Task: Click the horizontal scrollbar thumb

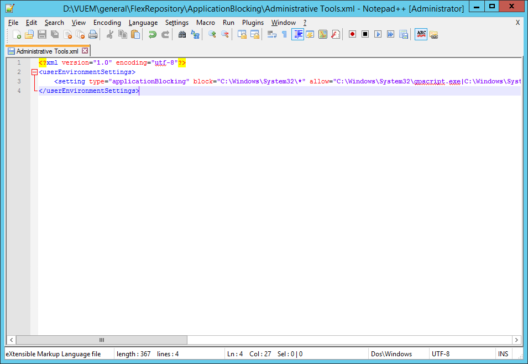Action: tap(102, 340)
